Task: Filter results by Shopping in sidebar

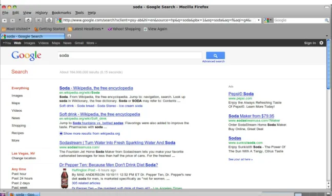Action: coord(18,126)
